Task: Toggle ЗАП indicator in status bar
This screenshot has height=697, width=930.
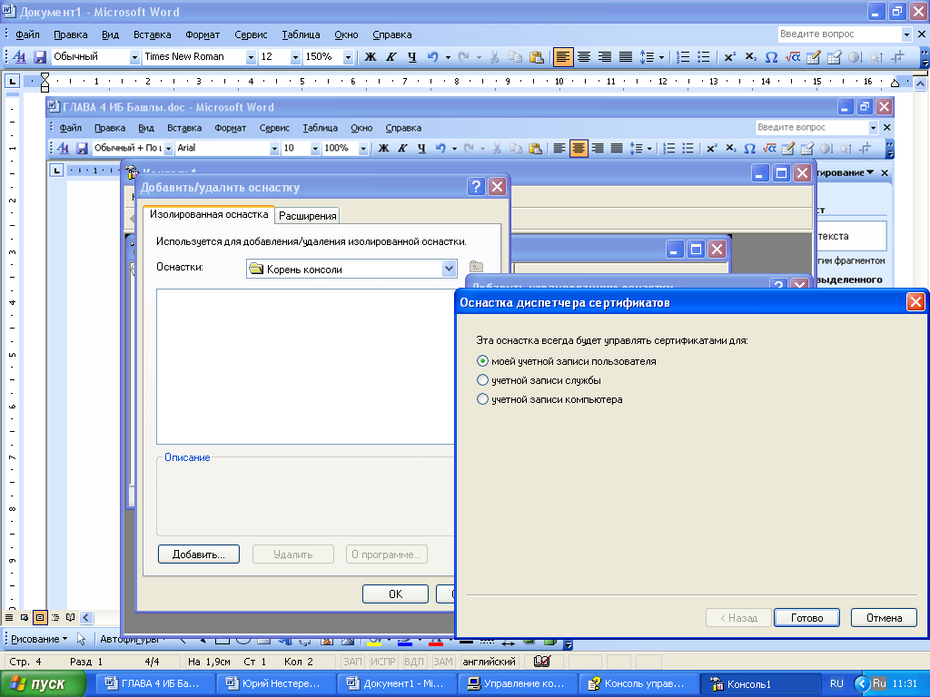Action: (x=352, y=662)
